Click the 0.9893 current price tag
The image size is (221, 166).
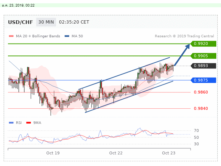(x=203, y=66)
